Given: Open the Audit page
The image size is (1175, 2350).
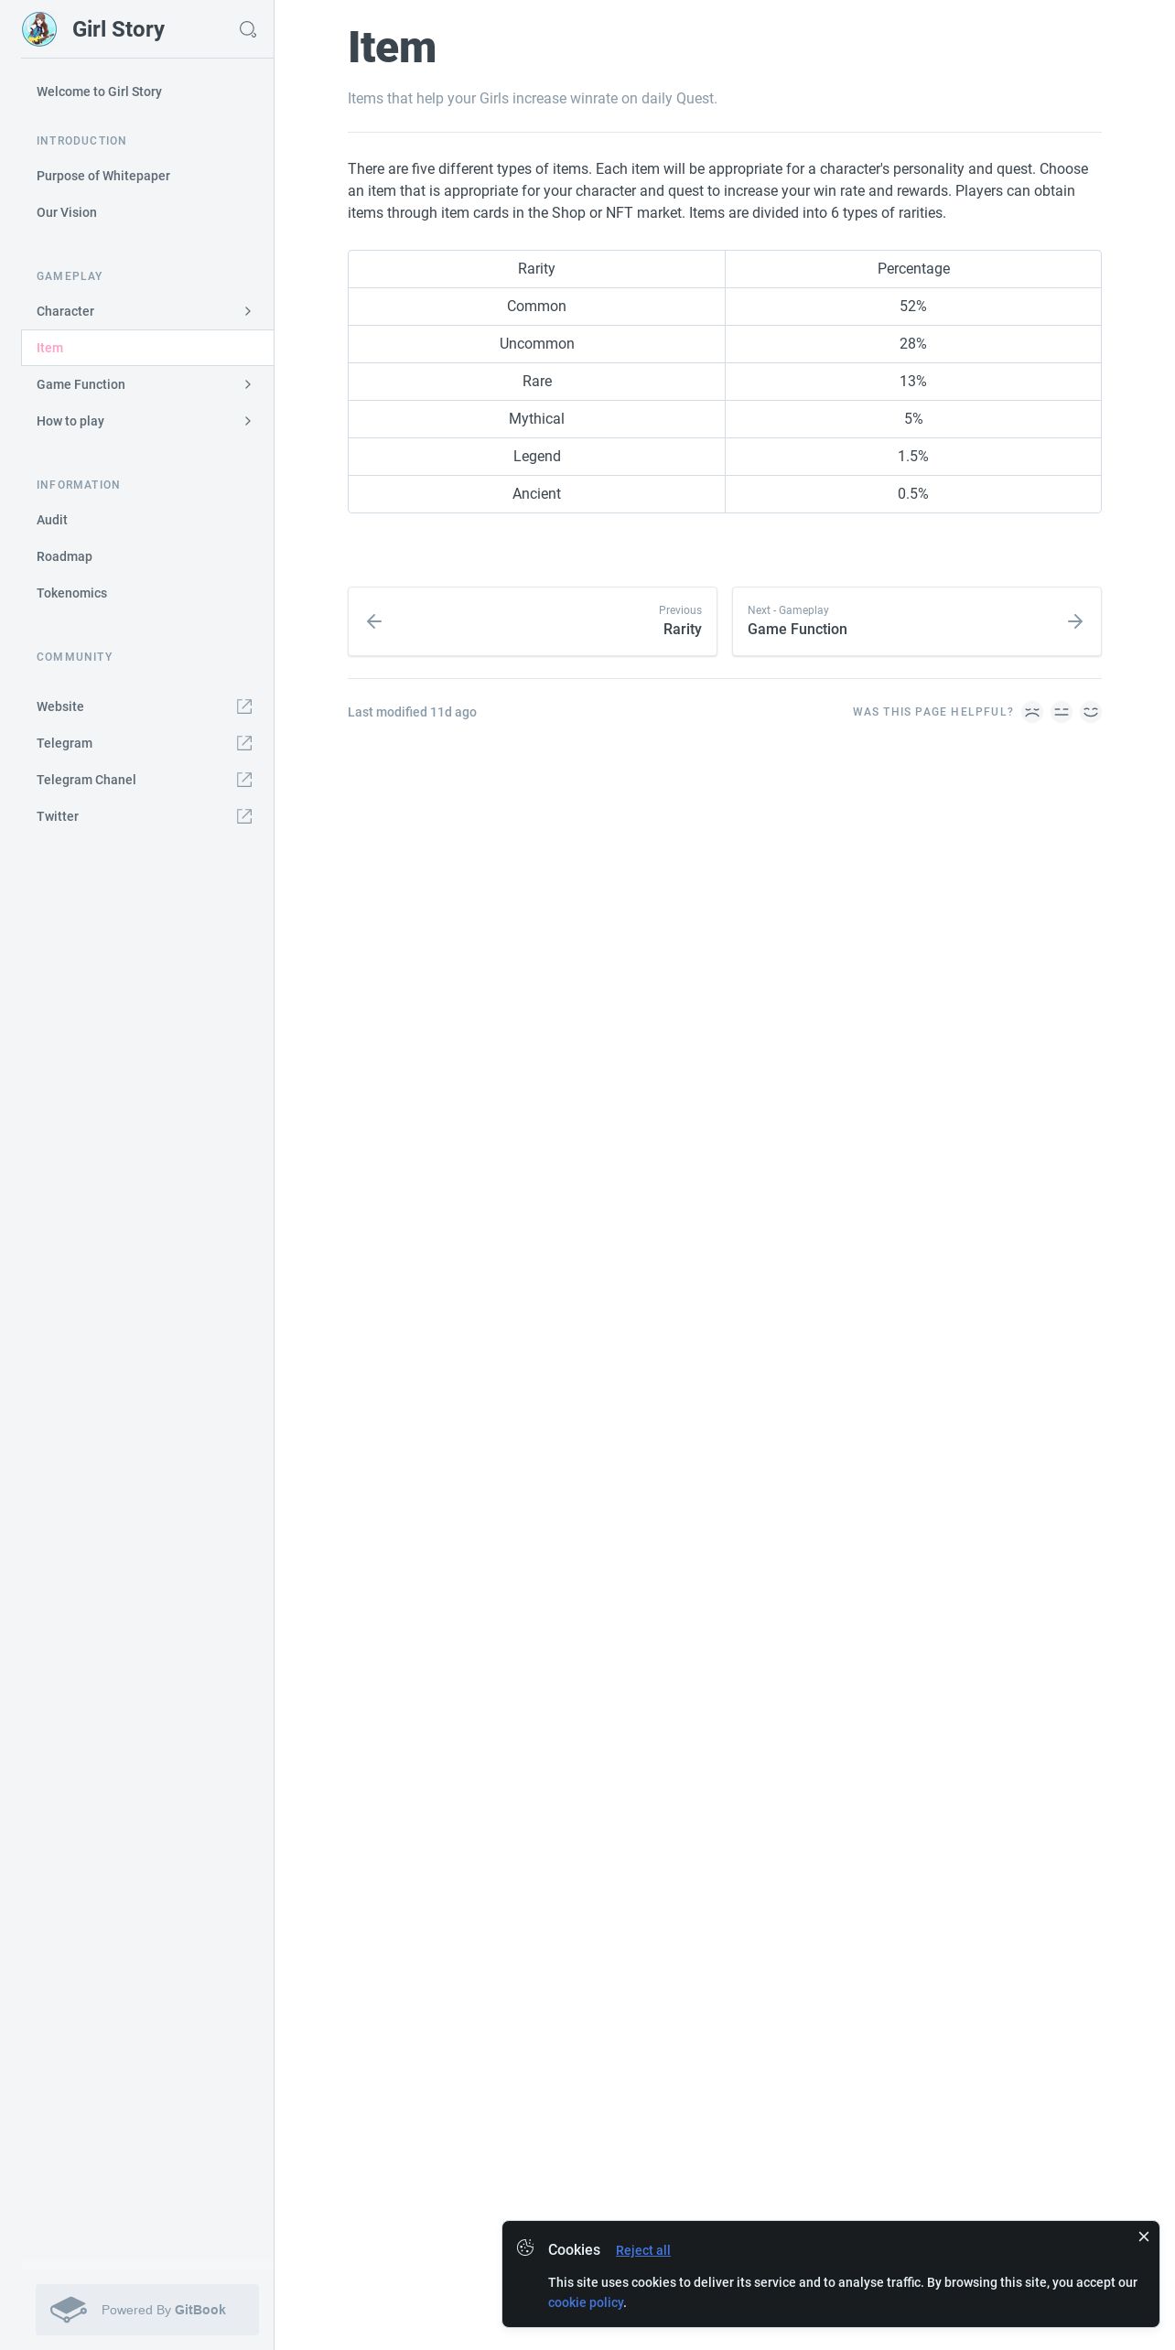Looking at the screenshot, I should tap(147, 520).
